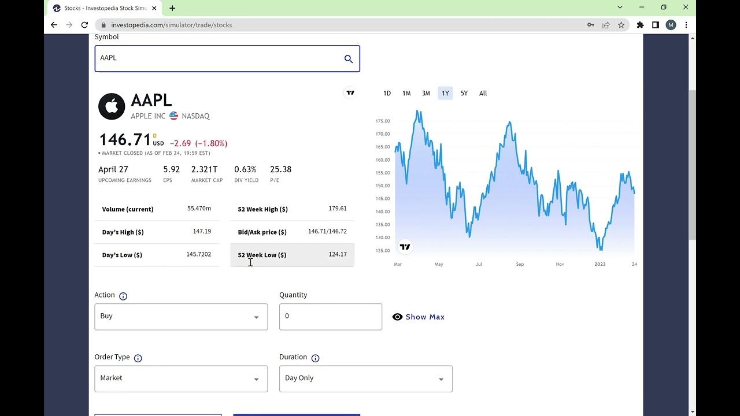Click the price change -2.69 (-1.80%)
Image resolution: width=740 pixels, height=416 pixels.
pyautogui.click(x=198, y=143)
